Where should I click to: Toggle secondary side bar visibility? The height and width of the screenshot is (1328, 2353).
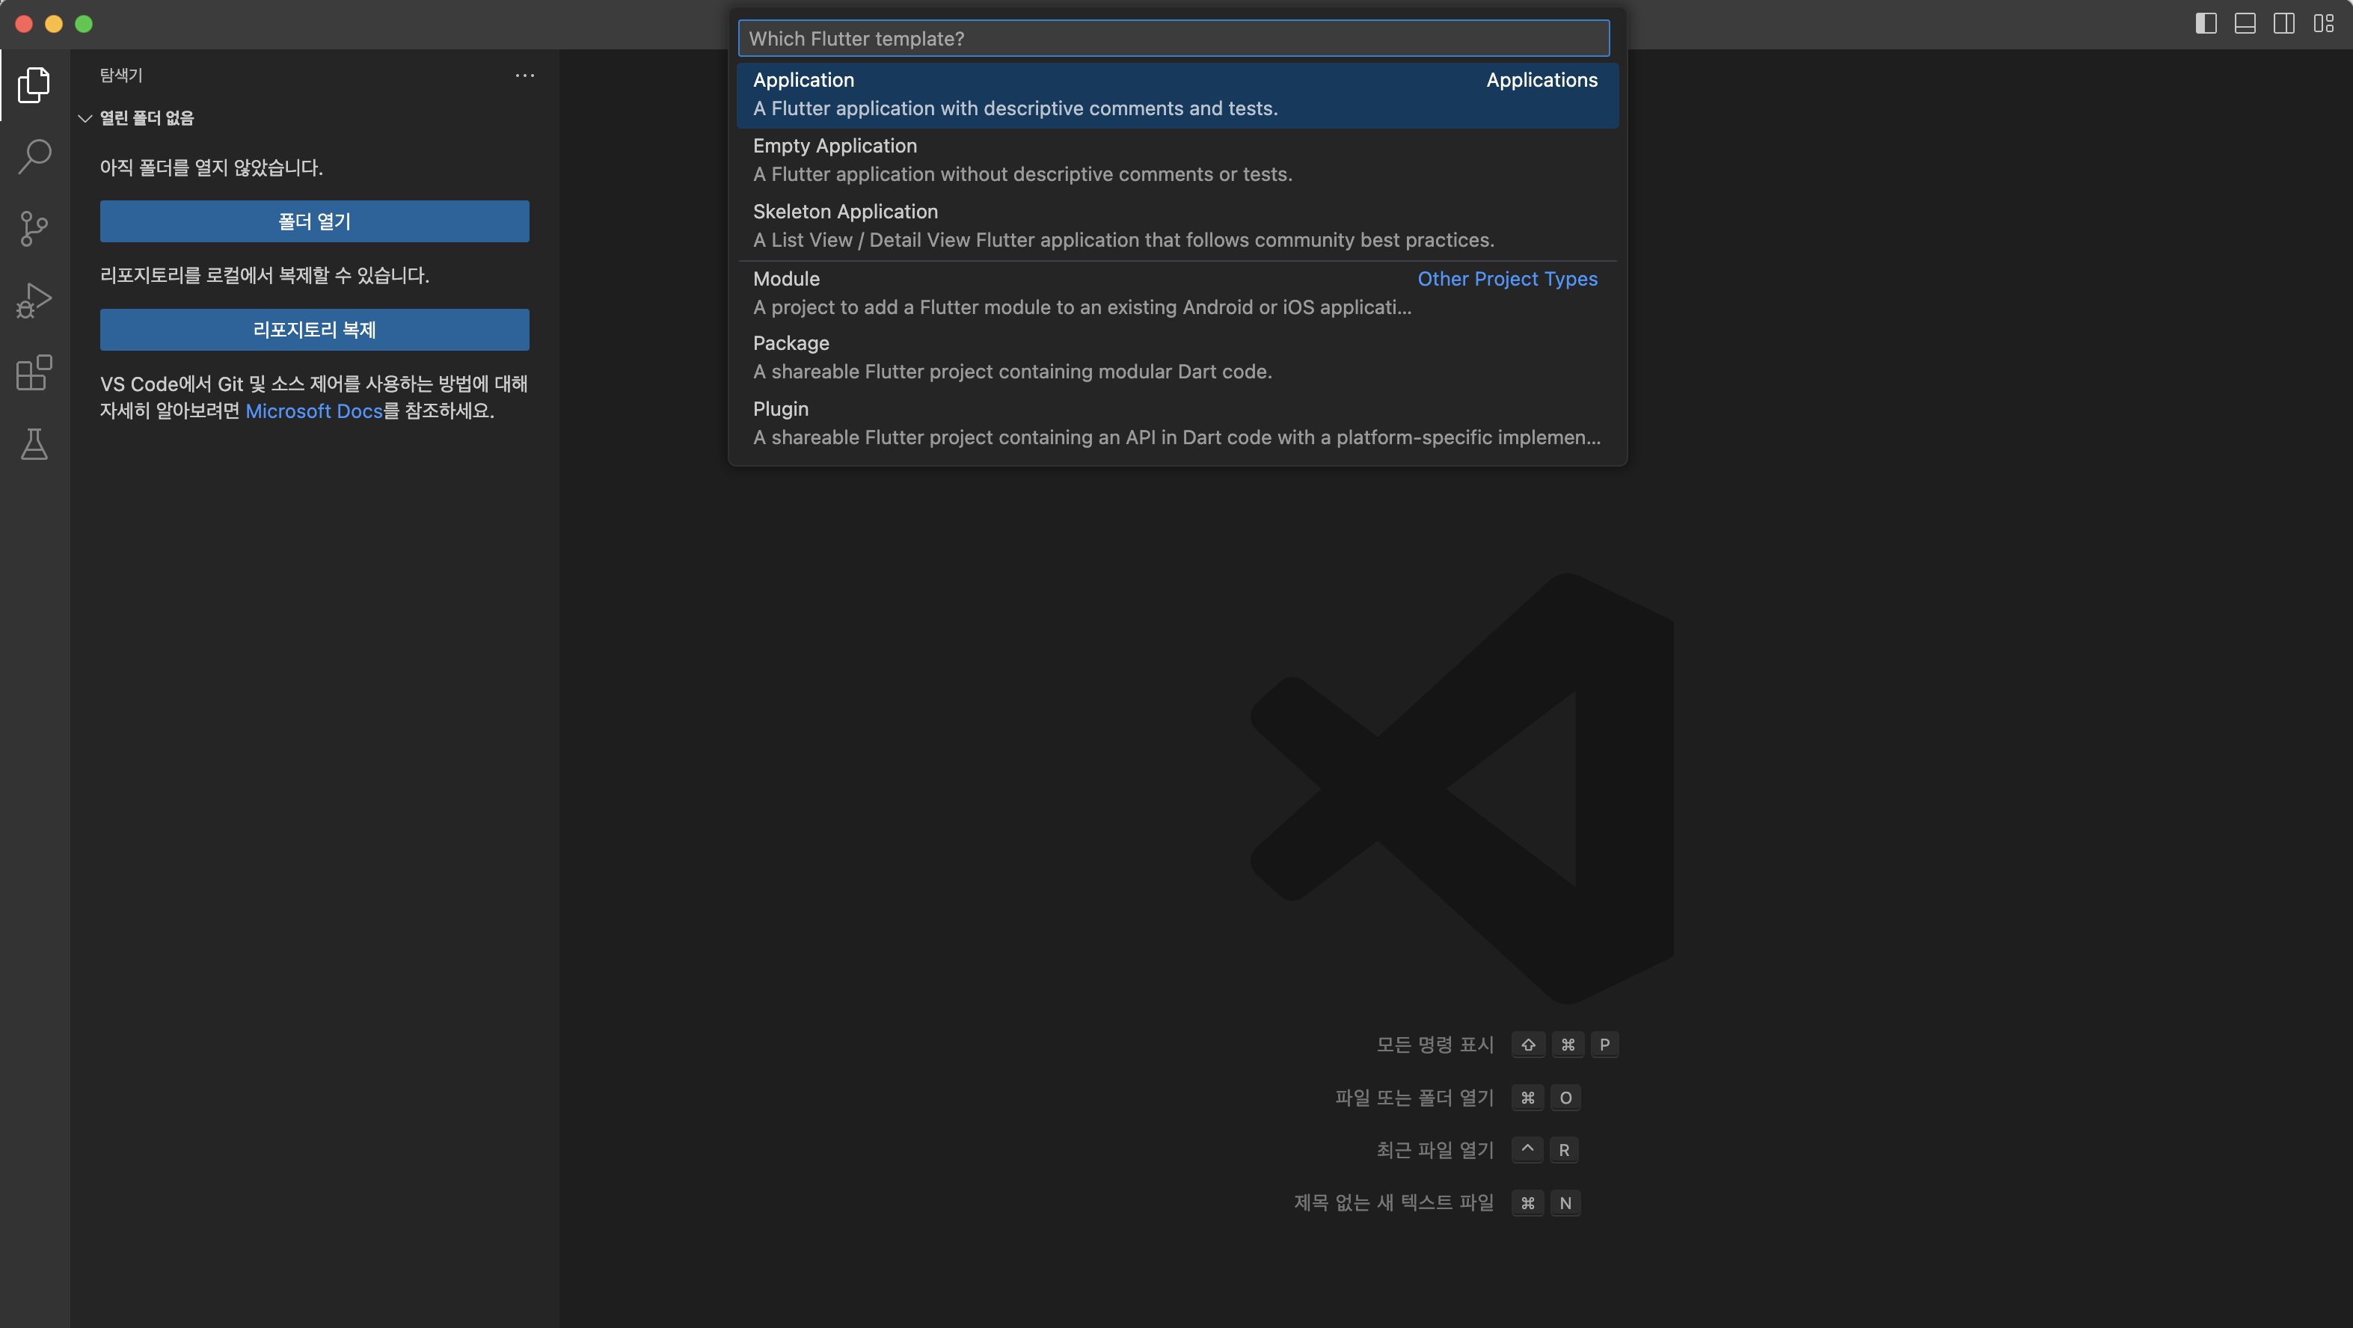pos(2283,24)
